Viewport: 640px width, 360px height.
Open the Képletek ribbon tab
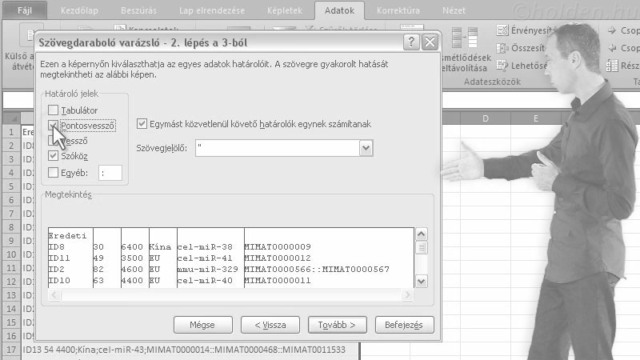tap(285, 10)
